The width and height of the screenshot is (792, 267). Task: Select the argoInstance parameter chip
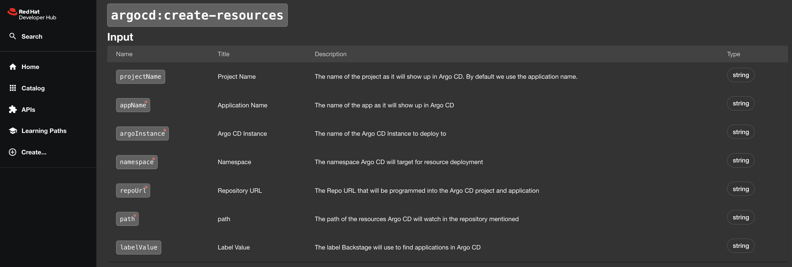tap(142, 133)
